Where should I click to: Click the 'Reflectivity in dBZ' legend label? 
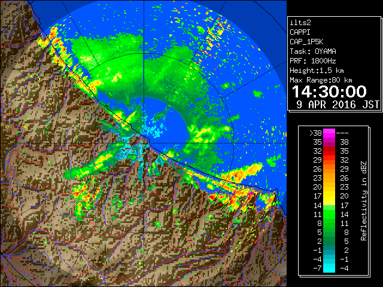[x=364, y=201]
